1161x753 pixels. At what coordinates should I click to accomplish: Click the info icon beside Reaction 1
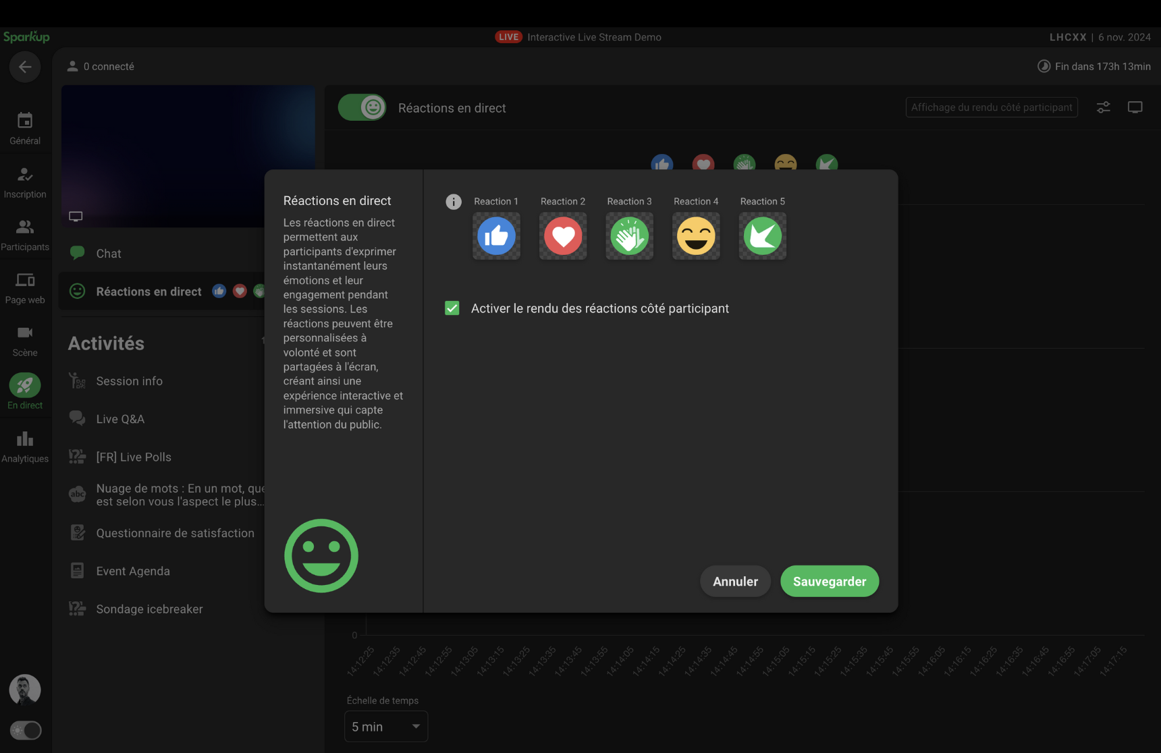(454, 202)
